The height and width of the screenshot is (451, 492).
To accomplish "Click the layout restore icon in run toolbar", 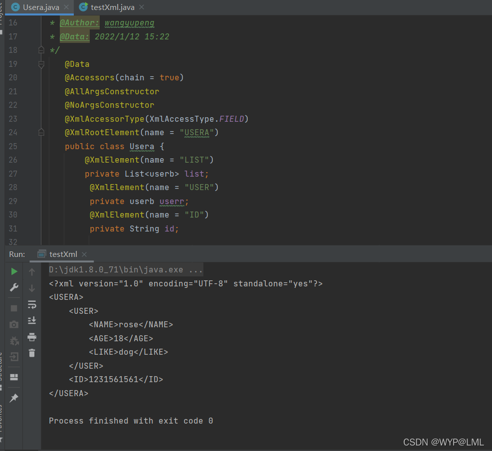I will [x=14, y=377].
